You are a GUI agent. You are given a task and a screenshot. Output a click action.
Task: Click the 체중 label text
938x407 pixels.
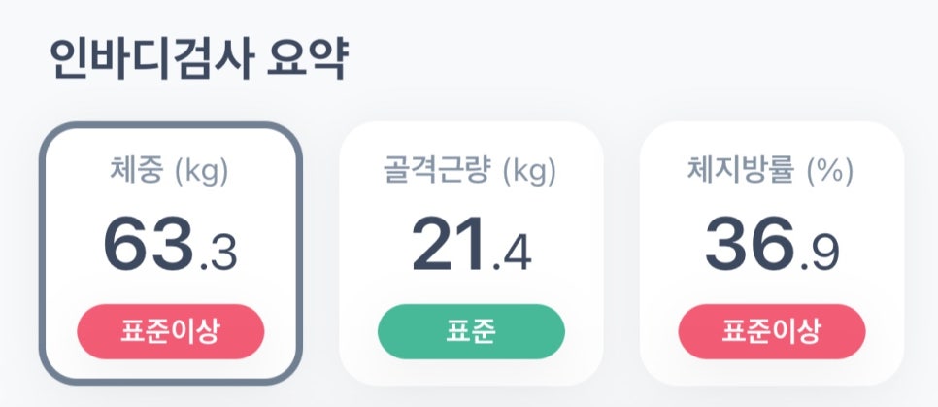coord(136,173)
